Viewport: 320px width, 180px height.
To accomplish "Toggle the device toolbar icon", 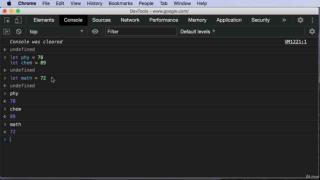I will point(18,20).
